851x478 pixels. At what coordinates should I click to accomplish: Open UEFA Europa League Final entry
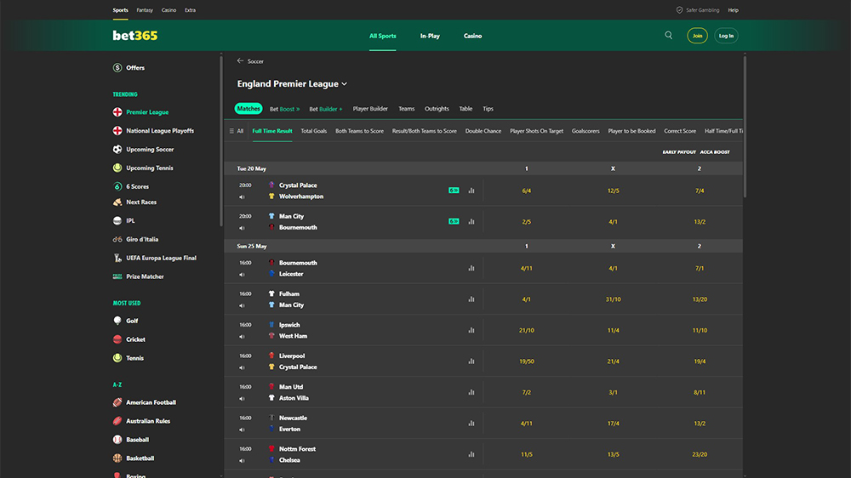point(161,258)
